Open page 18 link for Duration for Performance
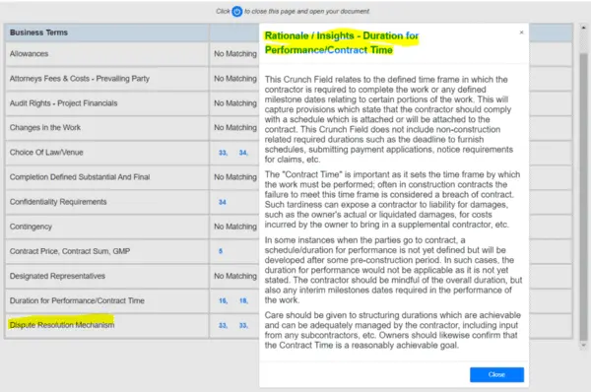Viewport: 591px width, 392px height. [x=243, y=300]
